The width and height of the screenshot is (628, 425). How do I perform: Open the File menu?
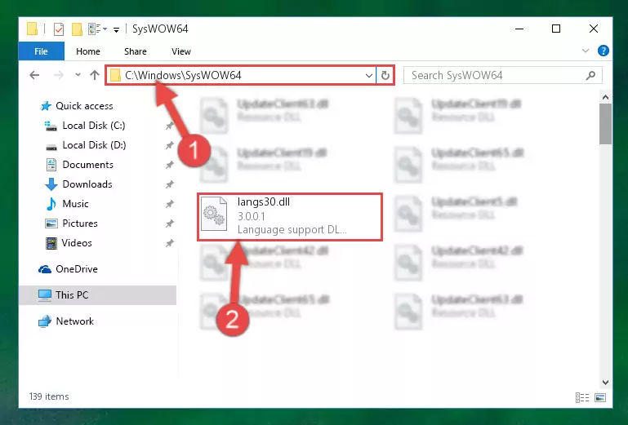(42, 51)
